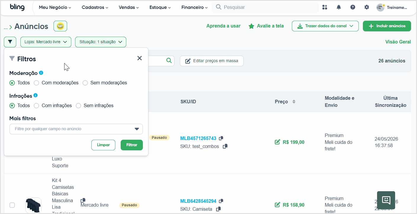417x214 pixels.
Task: Click Pausado badge on MLB6428545294 row
Action: point(129,205)
